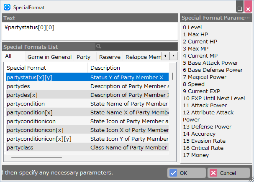This screenshot has height=182, width=254.
Task: Switch to the Party tab
Action: point(83,57)
